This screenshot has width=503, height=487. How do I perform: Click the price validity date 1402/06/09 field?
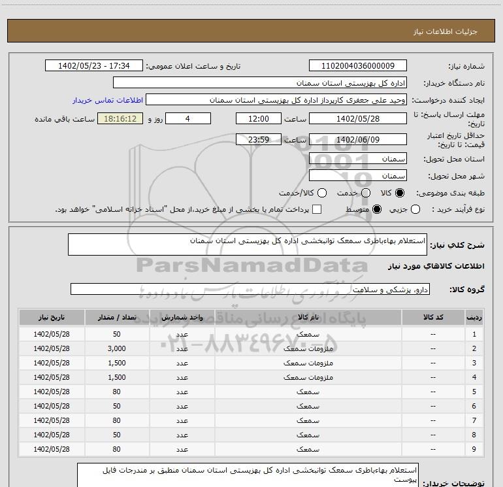click(x=358, y=139)
